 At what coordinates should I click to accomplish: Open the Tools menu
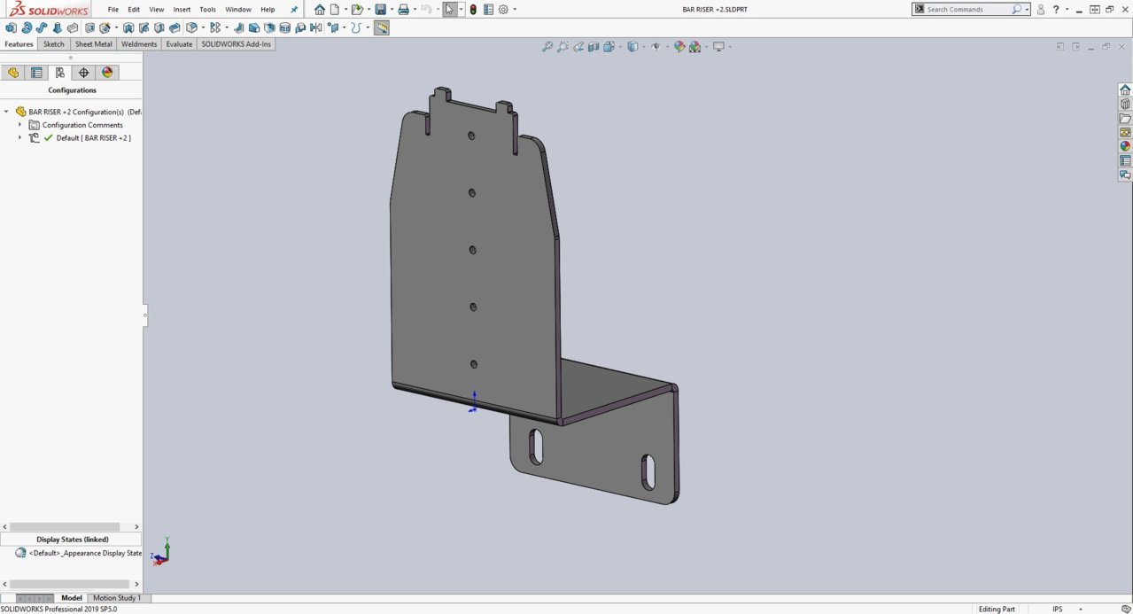207,10
